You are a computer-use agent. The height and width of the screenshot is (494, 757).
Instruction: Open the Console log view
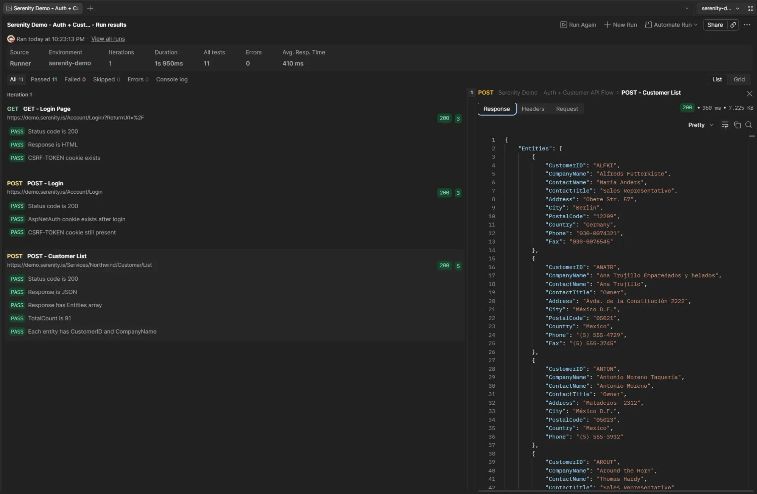tap(172, 79)
